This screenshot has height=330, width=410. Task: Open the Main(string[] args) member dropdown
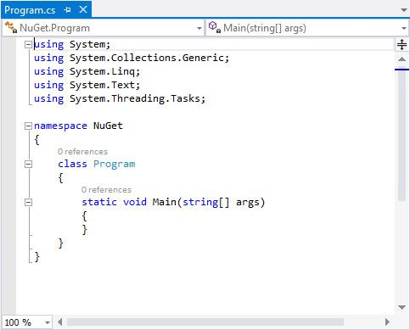404,28
